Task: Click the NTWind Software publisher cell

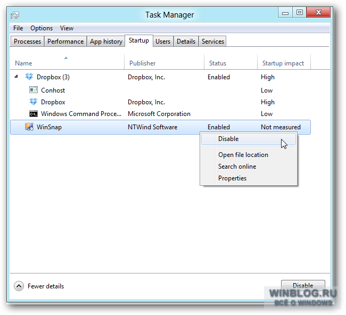Action: 152,127
